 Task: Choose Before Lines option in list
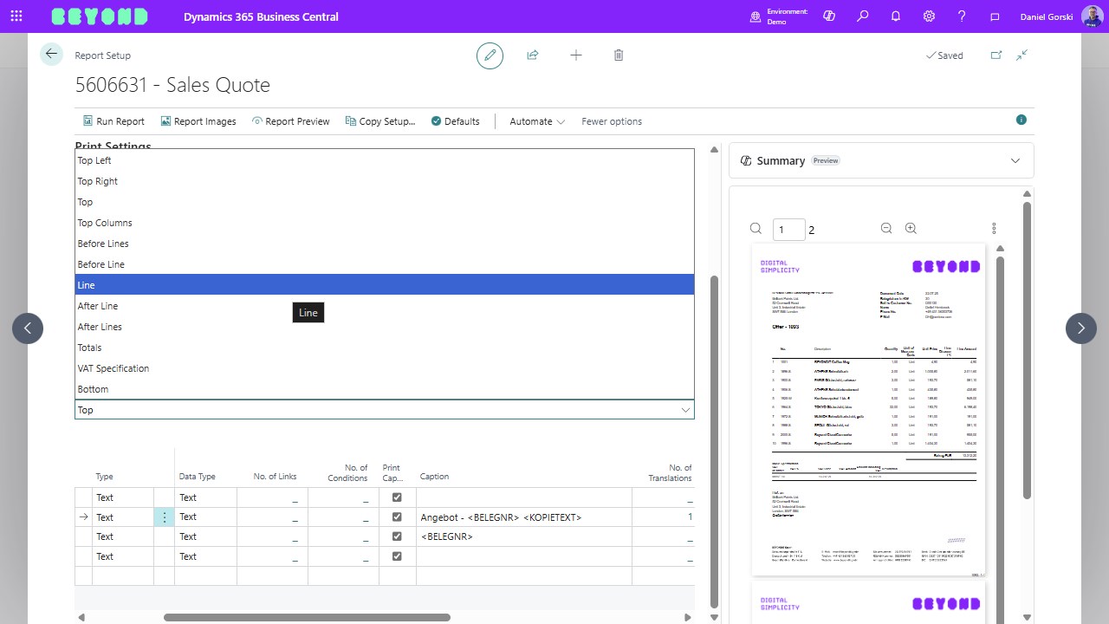pos(102,244)
